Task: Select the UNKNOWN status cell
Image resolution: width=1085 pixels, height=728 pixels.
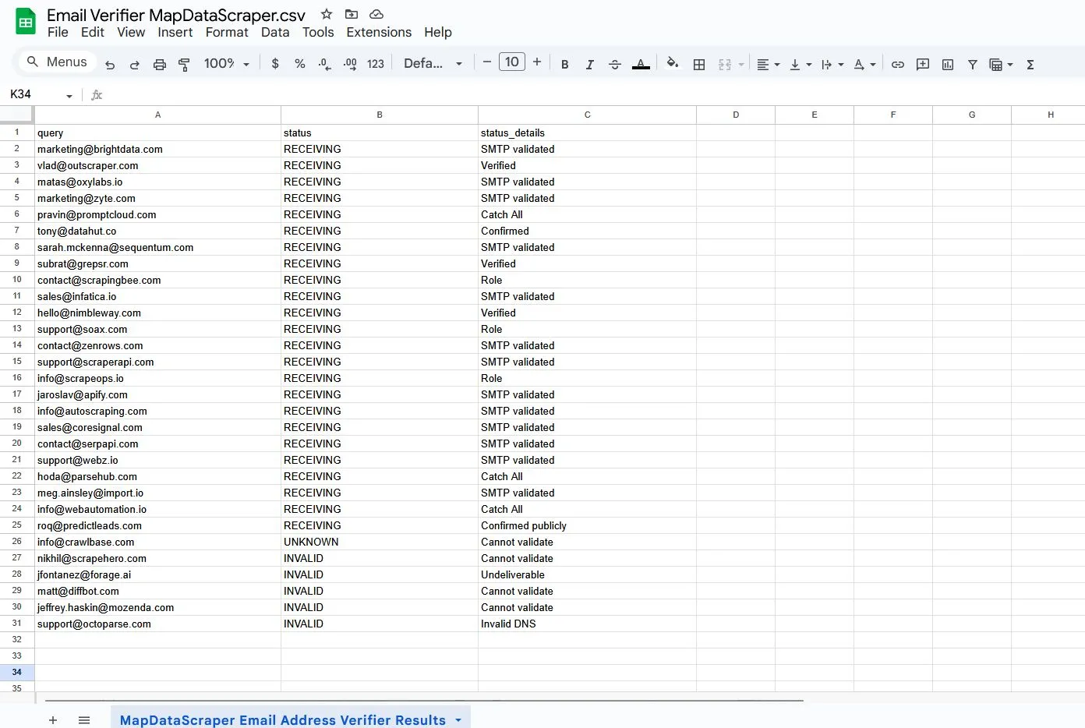Action: click(380, 542)
